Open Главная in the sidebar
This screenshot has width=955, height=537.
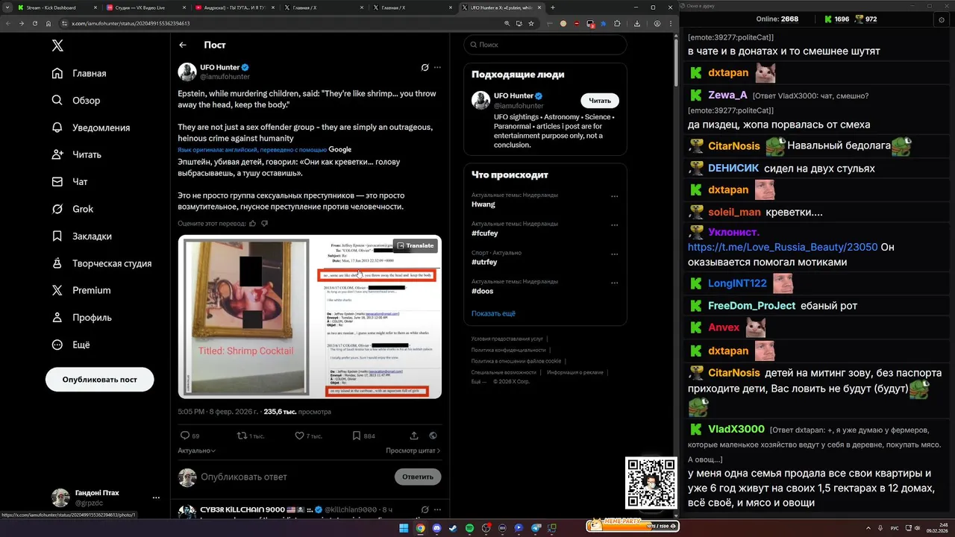[79, 73]
